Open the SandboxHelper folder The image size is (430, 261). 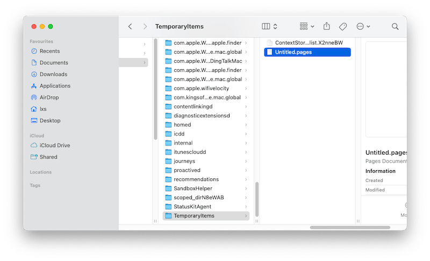point(192,189)
